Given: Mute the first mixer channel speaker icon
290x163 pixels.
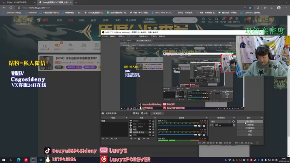Looking at the screenshot, I should [200, 126].
